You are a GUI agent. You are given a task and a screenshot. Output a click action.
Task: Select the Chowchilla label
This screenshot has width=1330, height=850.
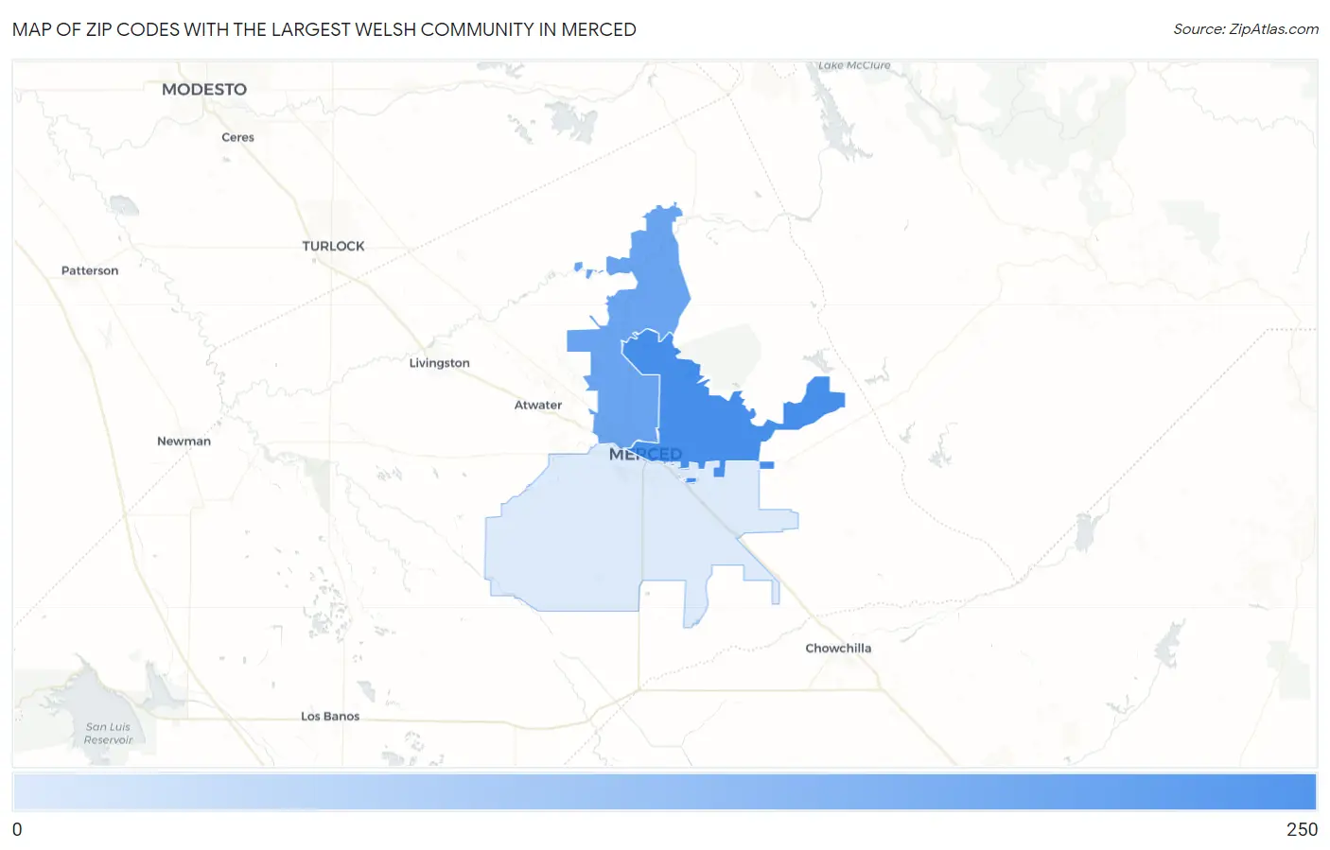click(x=838, y=648)
